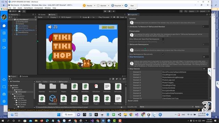
Task: Toggle Mute Audio in Game view
Action: pos(114,17)
